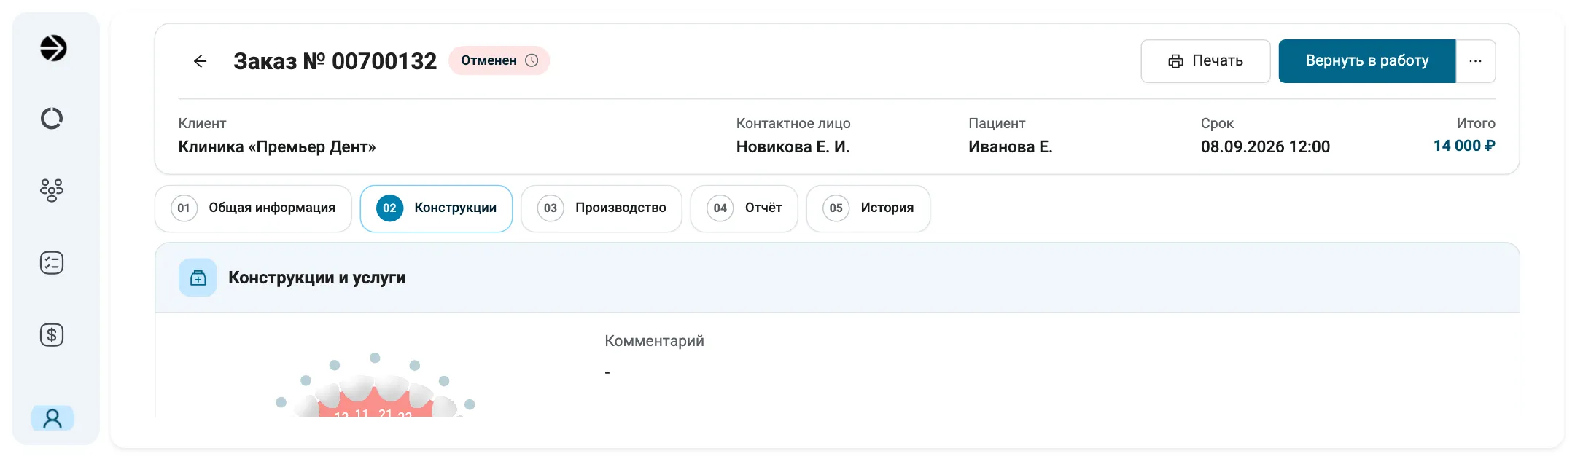This screenshot has height=459, width=1575.
Task: Click the deadline 08.09.2026 12:00
Action: tap(1265, 146)
